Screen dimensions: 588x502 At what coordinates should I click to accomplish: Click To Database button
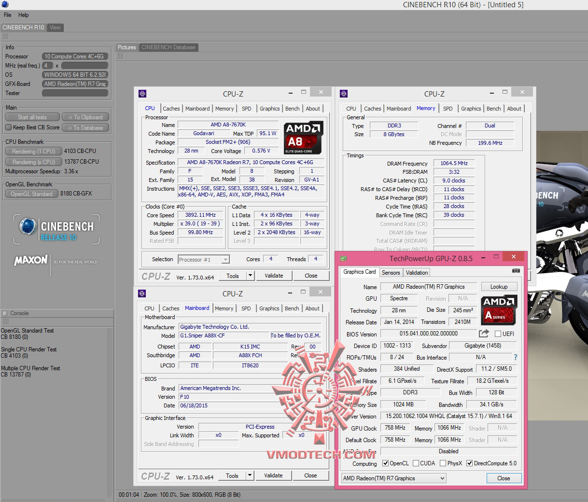[85, 127]
